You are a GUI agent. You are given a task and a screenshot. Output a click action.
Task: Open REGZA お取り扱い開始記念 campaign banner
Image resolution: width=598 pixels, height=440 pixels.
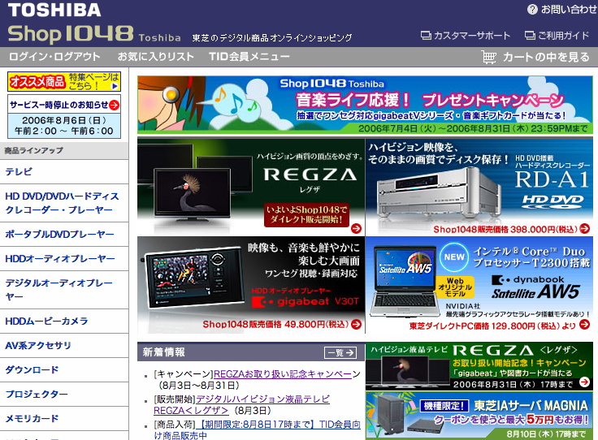click(479, 366)
